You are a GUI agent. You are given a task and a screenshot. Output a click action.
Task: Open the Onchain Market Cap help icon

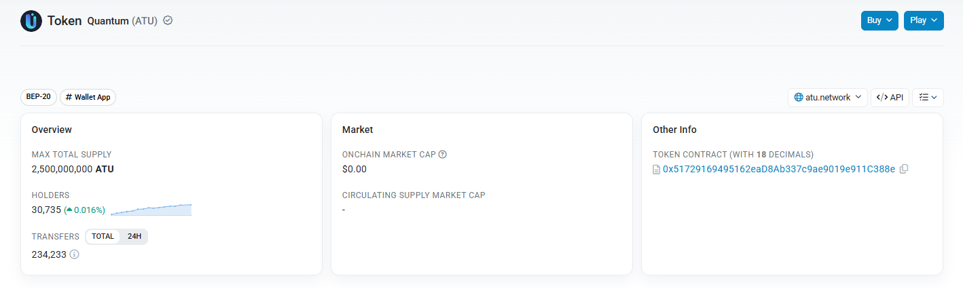[x=443, y=155]
